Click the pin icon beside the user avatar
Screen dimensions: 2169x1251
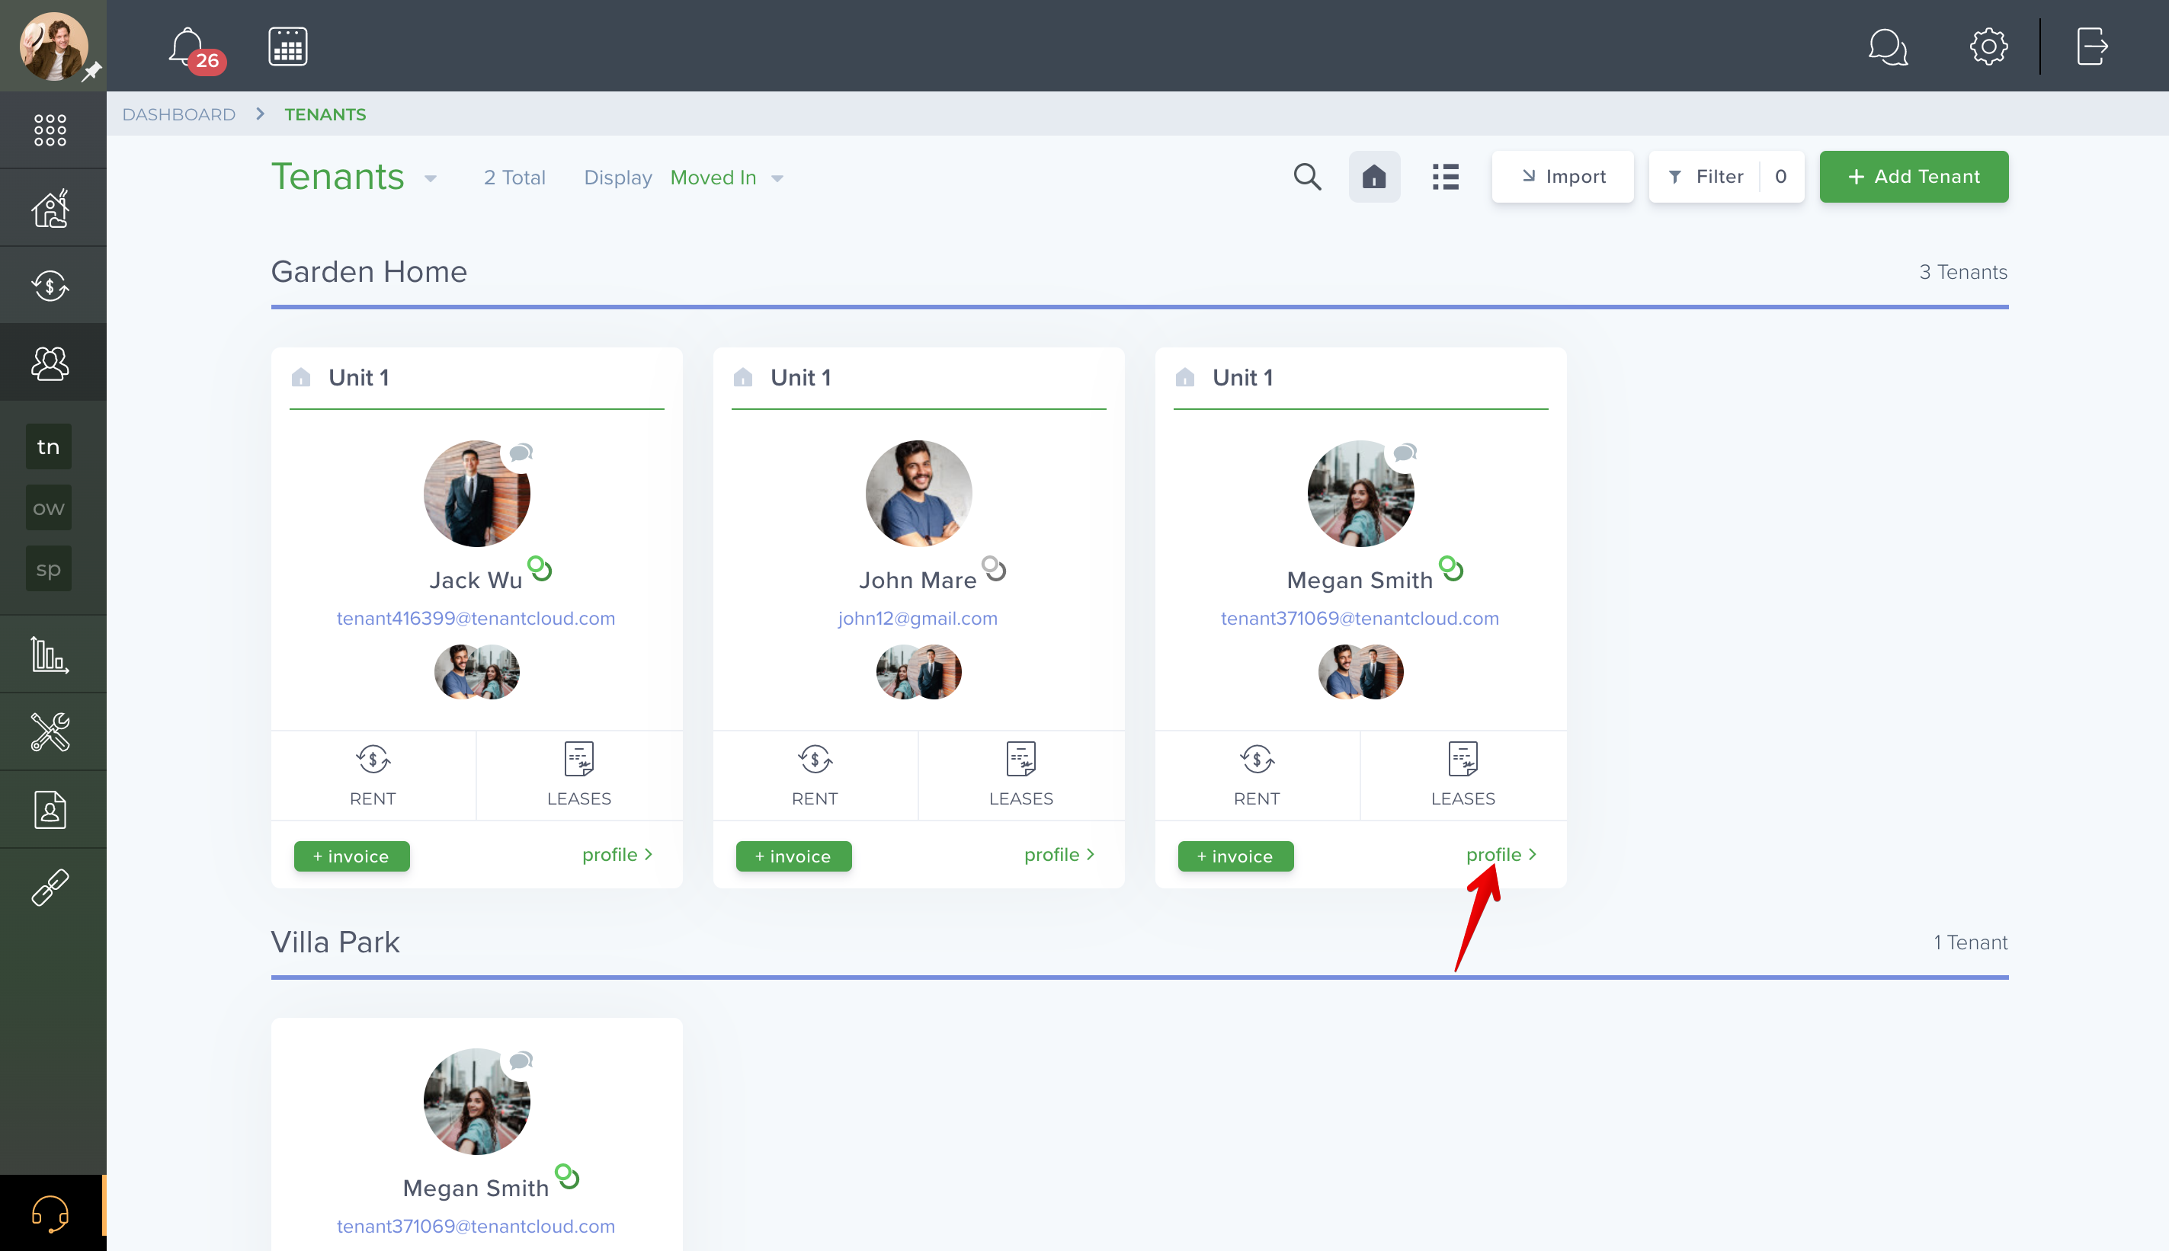point(92,72)
